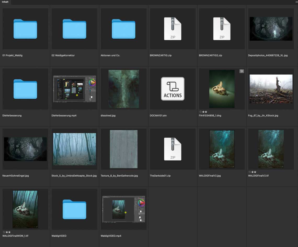Select the 02 WaldigeKorrektur folder icon

coord(74,29)
